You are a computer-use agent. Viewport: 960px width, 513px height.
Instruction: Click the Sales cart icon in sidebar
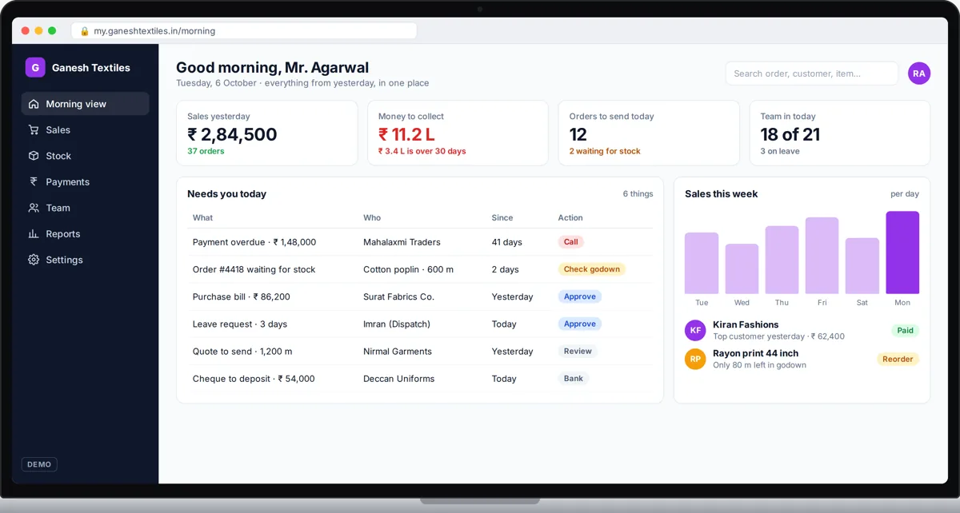click(x=34, y=129)
